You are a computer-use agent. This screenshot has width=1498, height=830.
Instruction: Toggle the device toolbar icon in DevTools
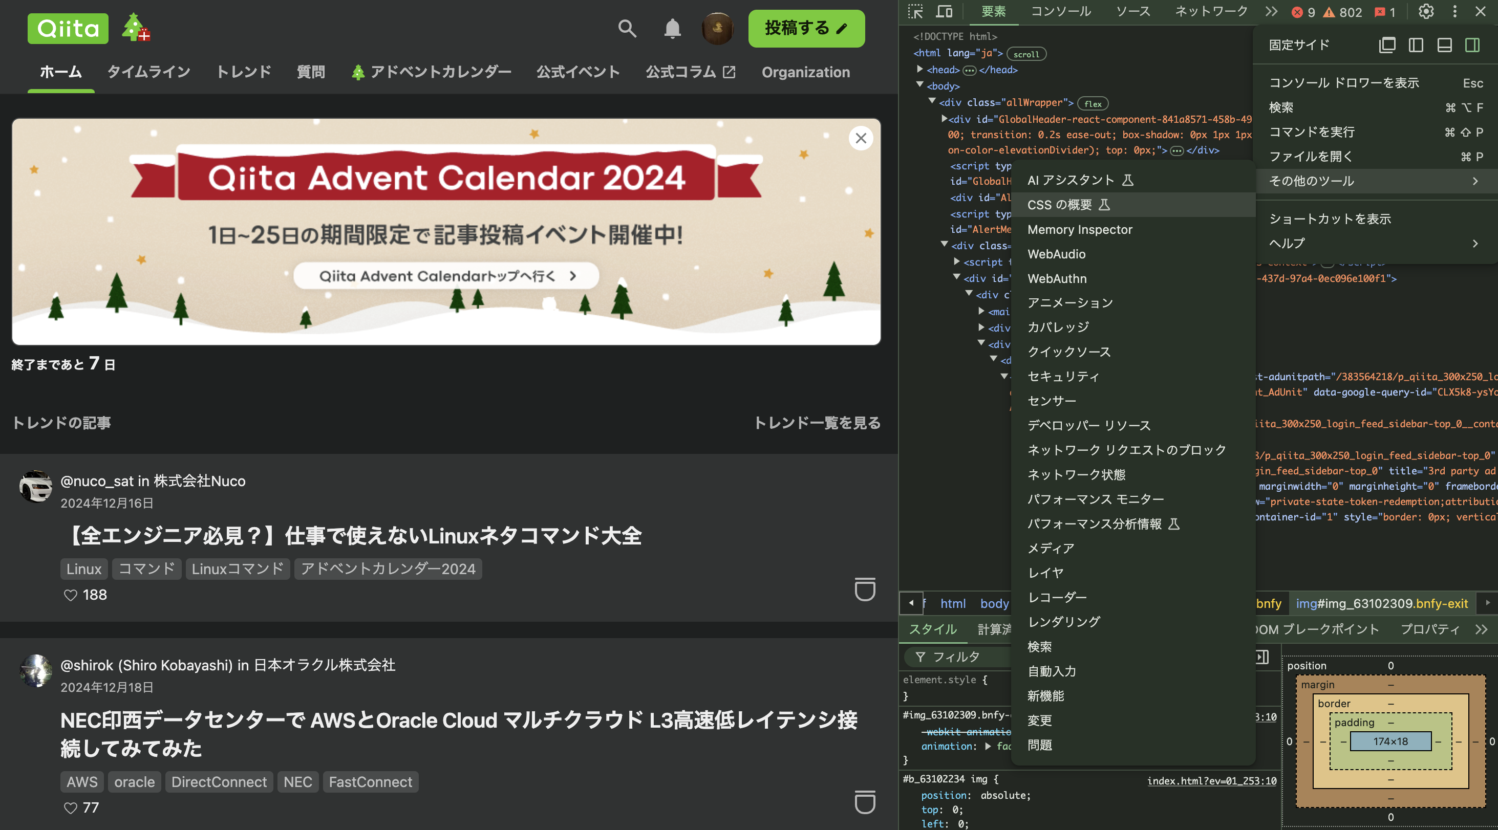(x=945, y=11)
